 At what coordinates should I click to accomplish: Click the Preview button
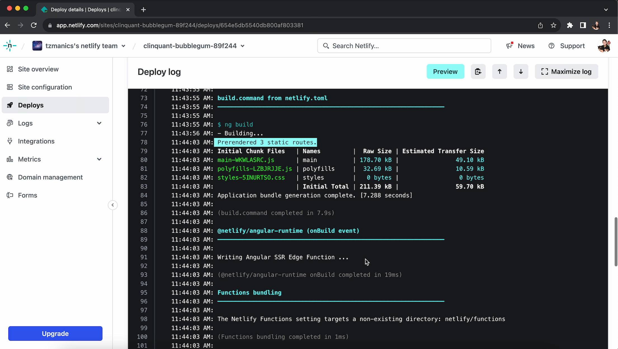tap(445, 72)
